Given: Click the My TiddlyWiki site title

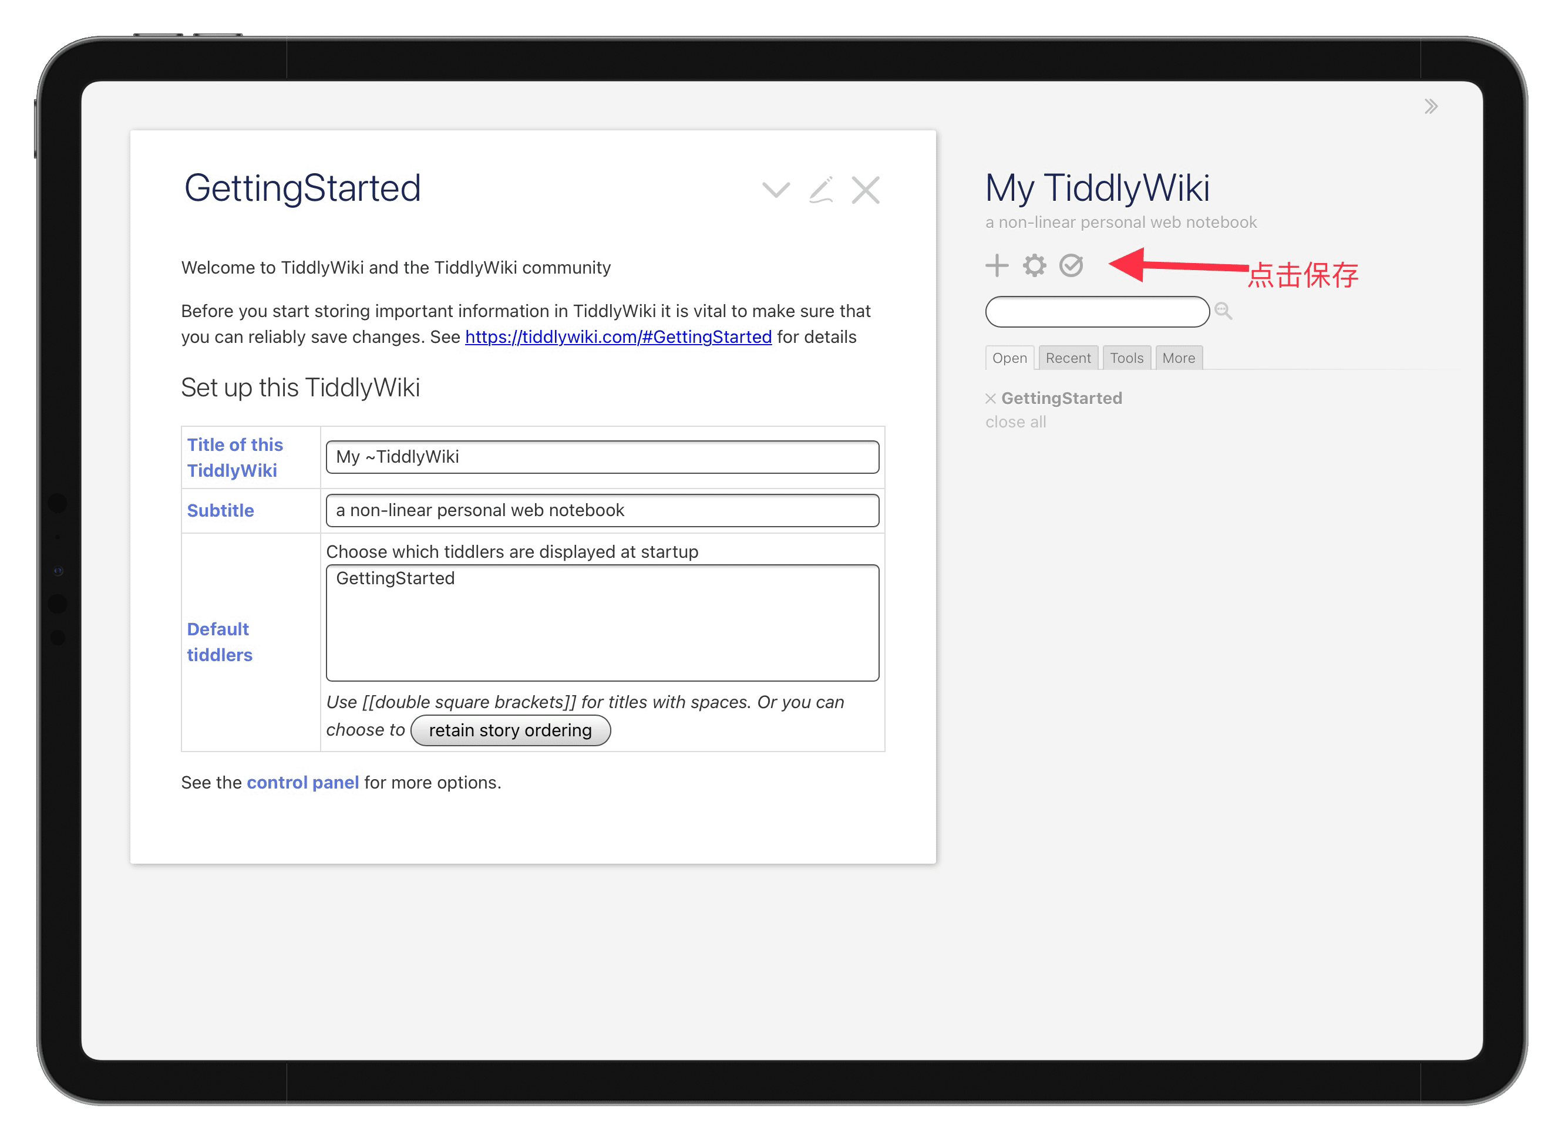Looking at the screenshot, I should pos(1097,188).
